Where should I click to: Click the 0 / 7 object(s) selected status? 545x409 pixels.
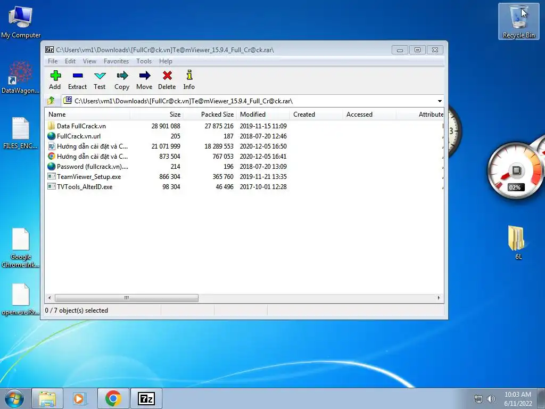pyautogui.click(x=77, y=310)
